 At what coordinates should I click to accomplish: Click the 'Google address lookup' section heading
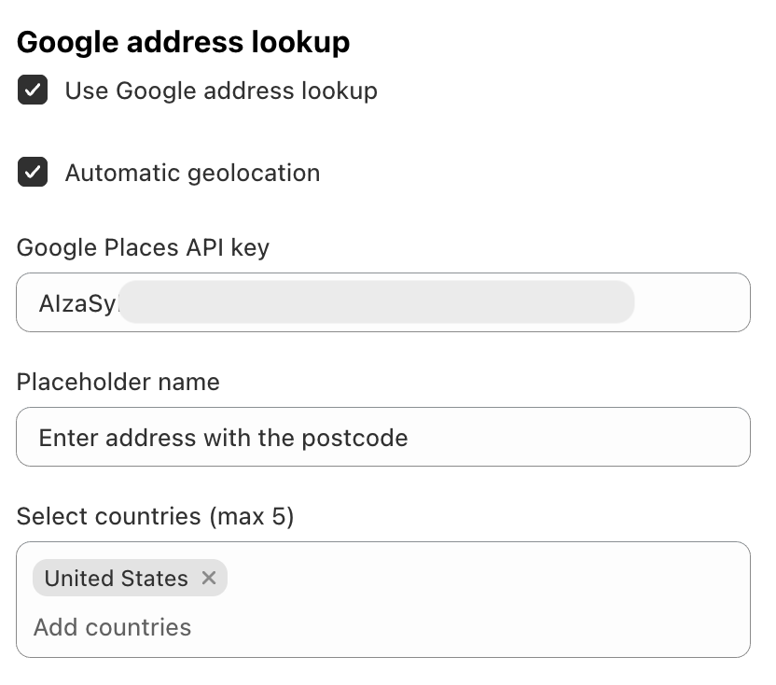[x=184, y=42]
